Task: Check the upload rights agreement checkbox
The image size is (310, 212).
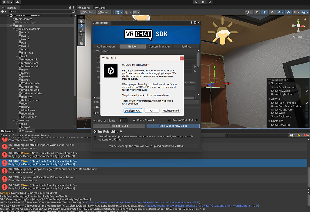Action: (x=95, y=138)
